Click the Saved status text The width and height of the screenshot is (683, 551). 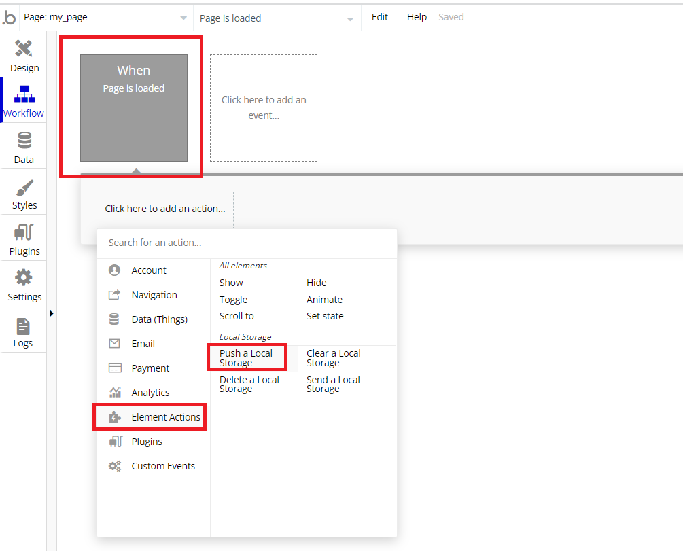click(451, 17)
